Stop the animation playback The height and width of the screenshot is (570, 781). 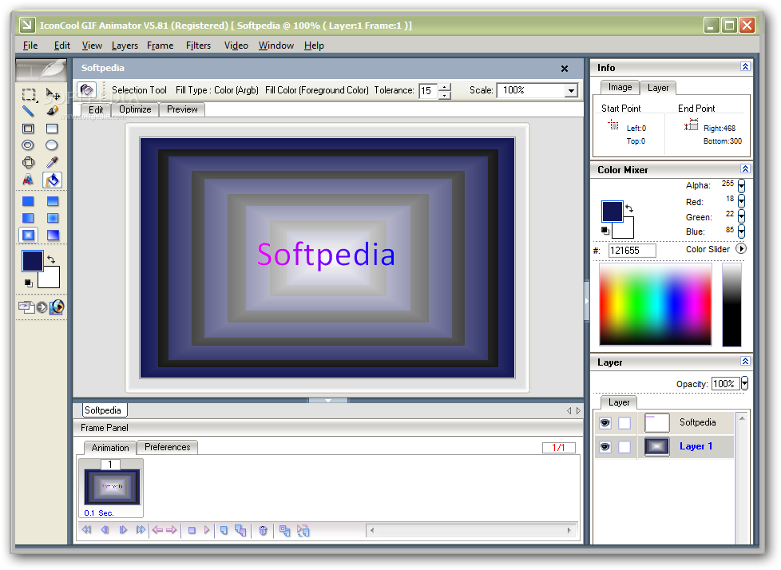click(192, 530)
